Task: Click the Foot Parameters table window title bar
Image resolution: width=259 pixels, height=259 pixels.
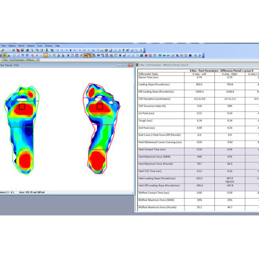Action: pyautogui.click(x=197, y=65)
